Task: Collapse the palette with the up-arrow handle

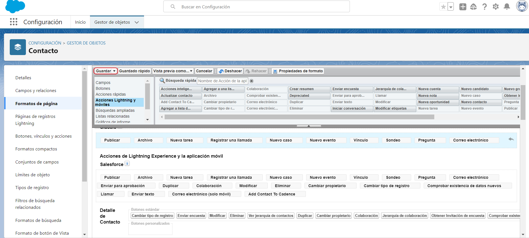Action: [309, 126]
